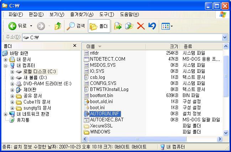Click the 내 네트워크 환경 icon
231x152 pixels.
[x=12, y=114]
